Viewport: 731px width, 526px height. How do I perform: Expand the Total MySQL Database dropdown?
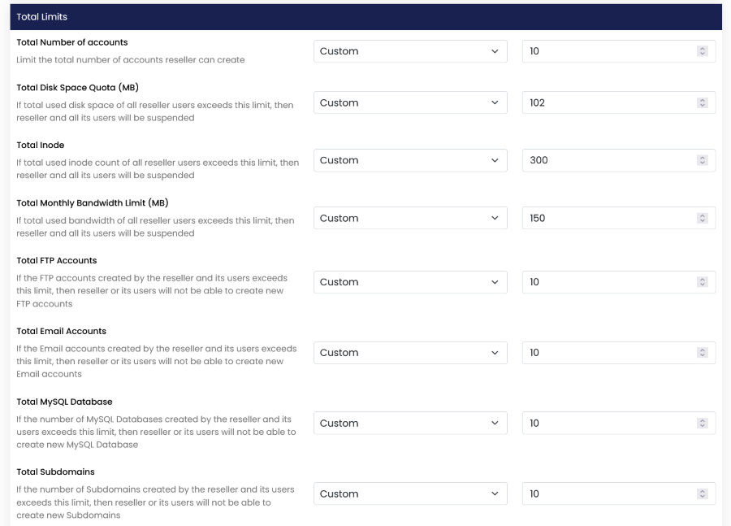(410, 424)
